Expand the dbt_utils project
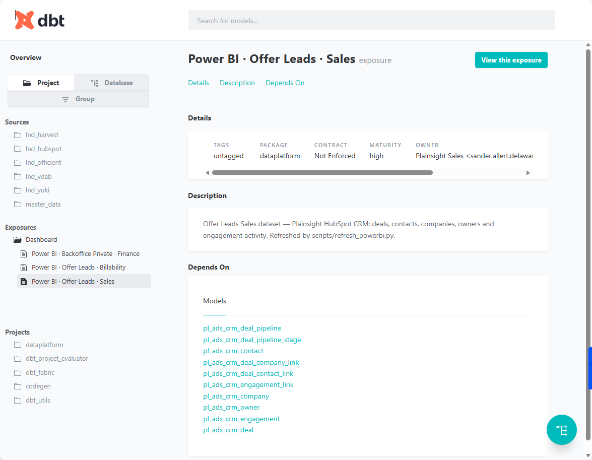592x460 pixels. click(x=38, y=400)
